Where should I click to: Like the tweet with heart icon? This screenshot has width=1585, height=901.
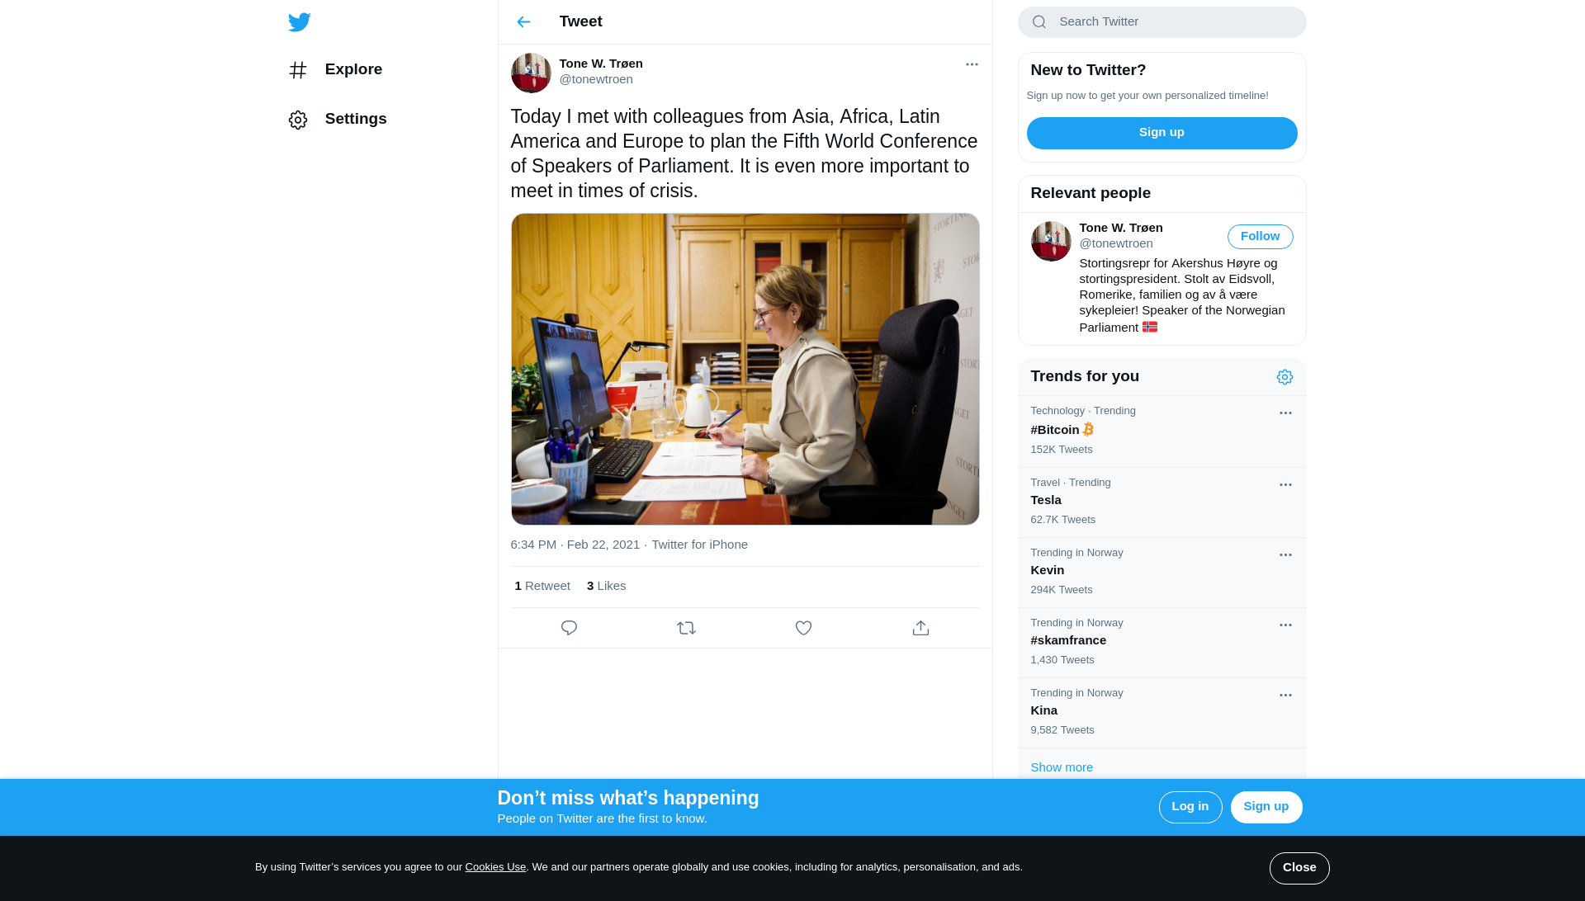pos(803,628)
